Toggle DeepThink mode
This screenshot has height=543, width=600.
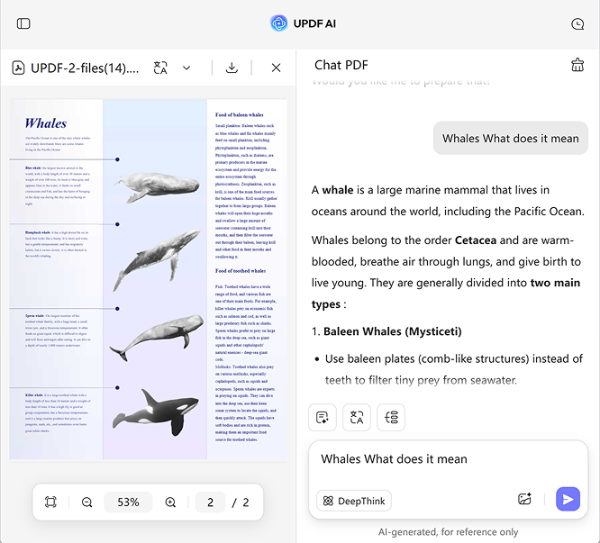[353, 501]
